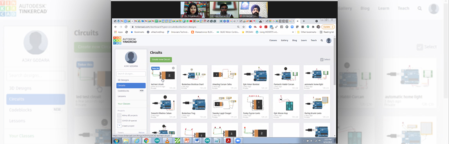449x144 pixels.
Task: Click the profile picture in the sidebar
Action: tap(131, 58)
